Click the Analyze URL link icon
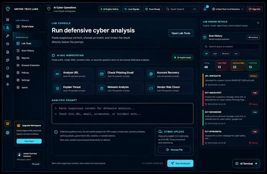 57,74
